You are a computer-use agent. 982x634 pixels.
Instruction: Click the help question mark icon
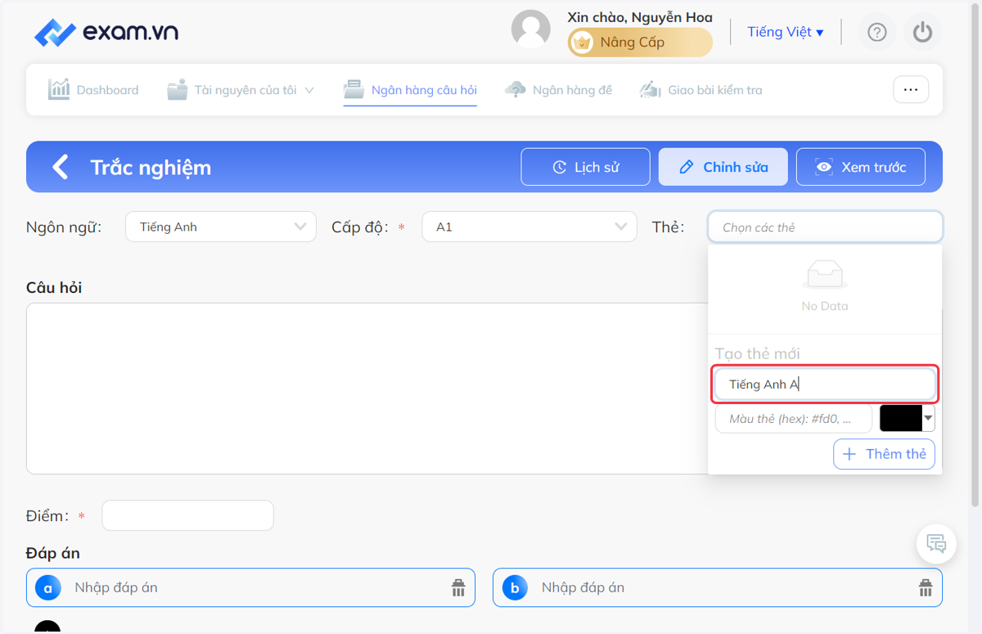click(877, 32)
